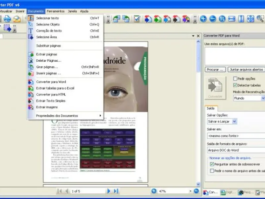265x199 pixels.
Task: Choose Girar páginas menu item
Action: (x=66, y=67)
